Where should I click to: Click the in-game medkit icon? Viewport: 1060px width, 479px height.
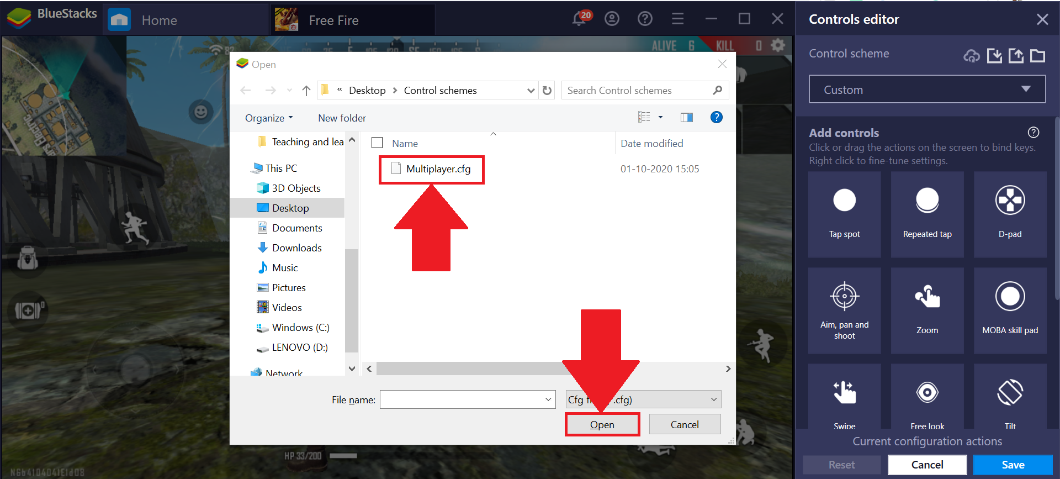tap(29, 310)
